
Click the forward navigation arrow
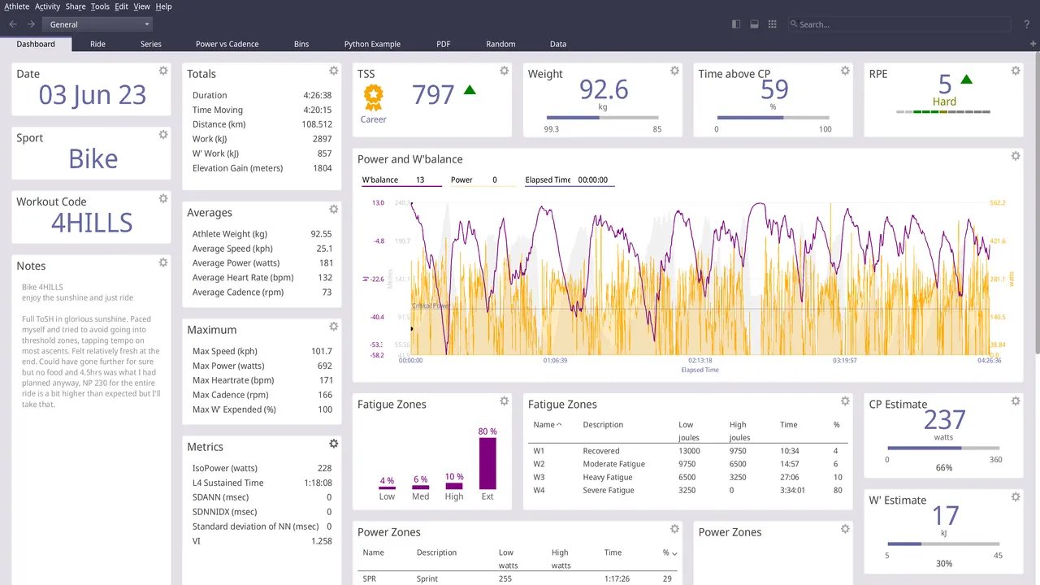[31, 24]
